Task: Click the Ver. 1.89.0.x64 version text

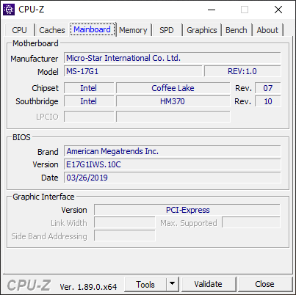Action: [88, 287]
